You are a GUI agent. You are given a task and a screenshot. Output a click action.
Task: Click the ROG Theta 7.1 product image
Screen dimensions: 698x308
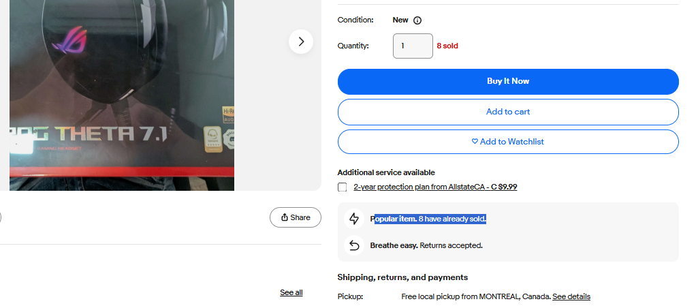coord(121,95)
